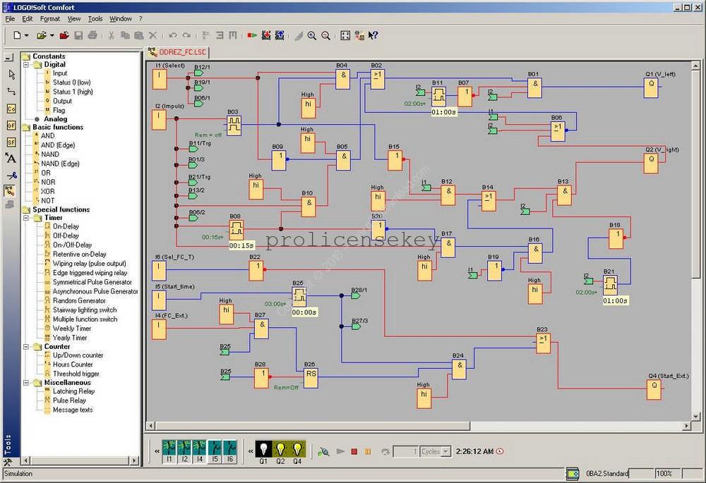Toggle the Q2 output lamp indicator

[281, 449]
